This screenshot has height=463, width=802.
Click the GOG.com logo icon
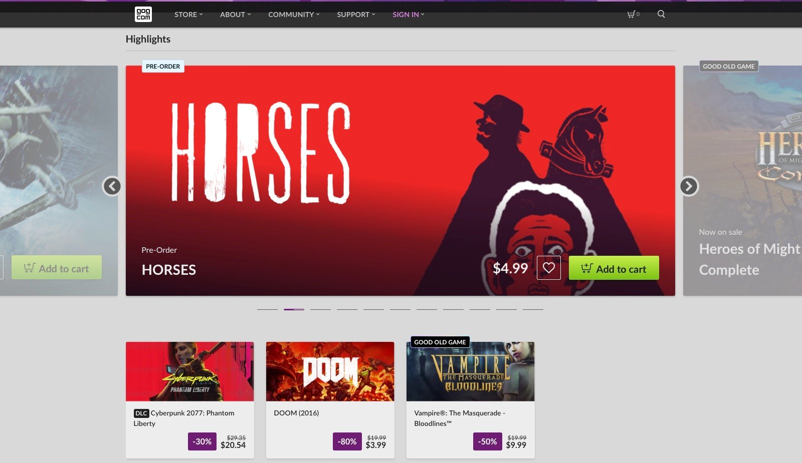(x=143, y=14)
